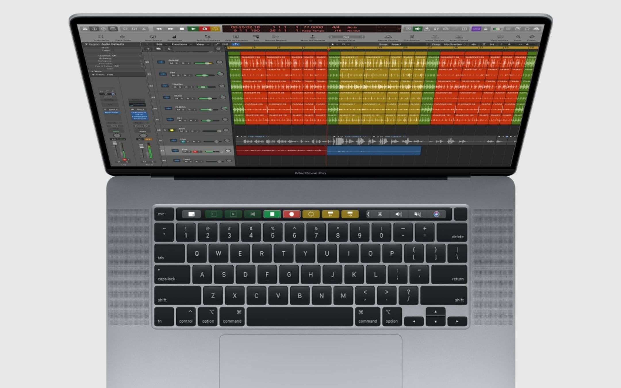Click the Stop button in transport

[182, 29]
